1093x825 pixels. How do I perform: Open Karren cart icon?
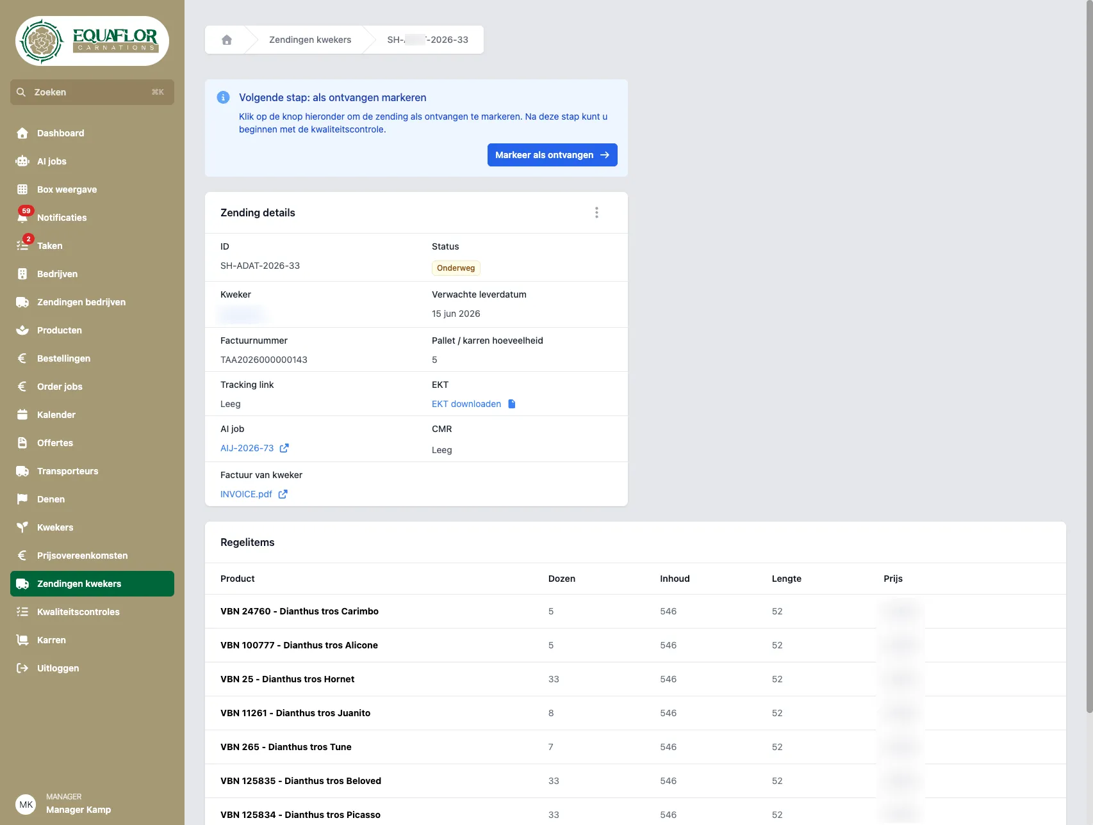coord(22,640)
